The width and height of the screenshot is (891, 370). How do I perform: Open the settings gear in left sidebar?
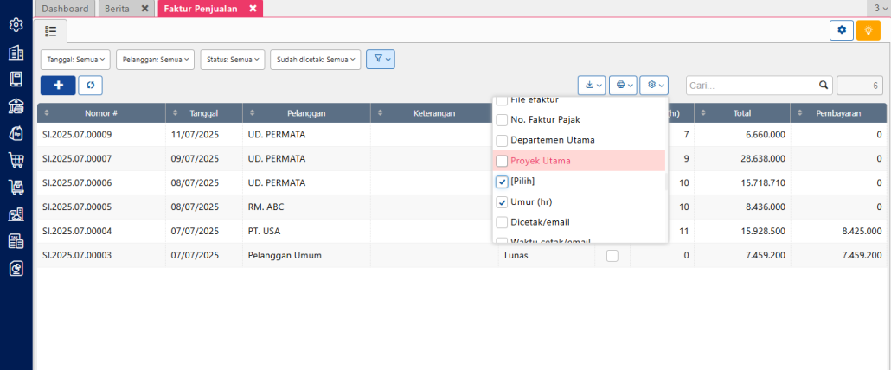16,25
